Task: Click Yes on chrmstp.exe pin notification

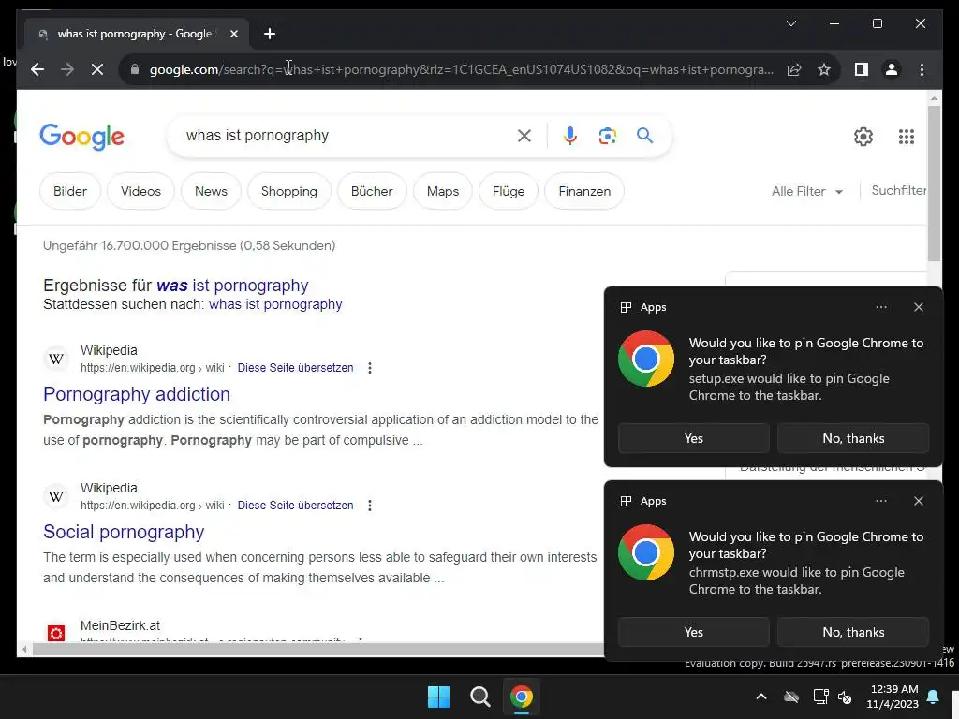Action: pyautogui.click(x=694, y=632)
